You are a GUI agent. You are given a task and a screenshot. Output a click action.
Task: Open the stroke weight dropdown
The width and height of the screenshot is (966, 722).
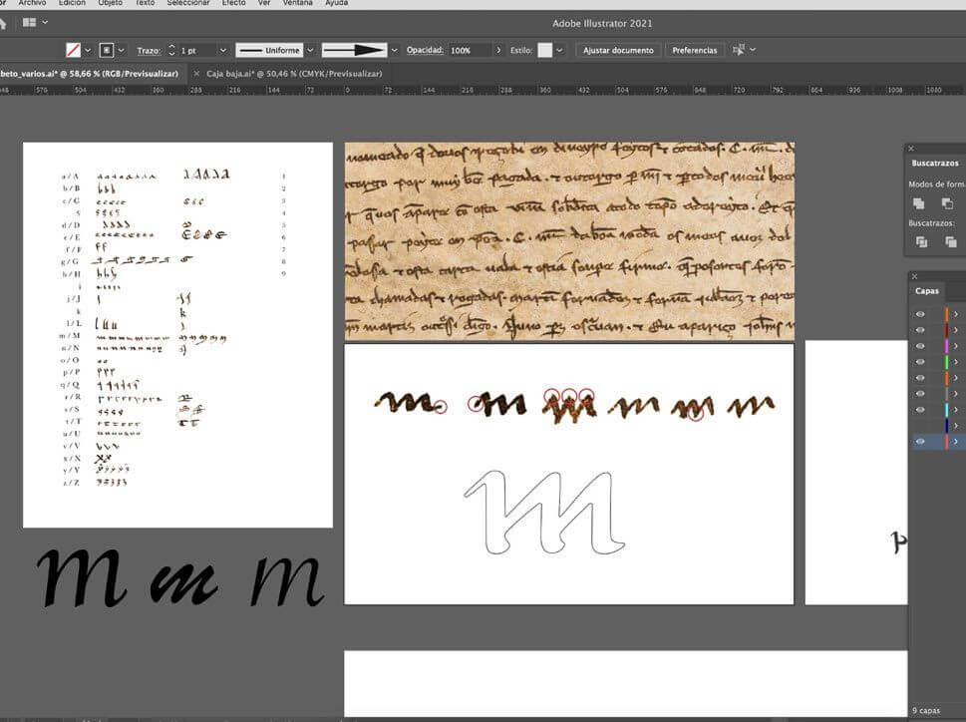224,50
